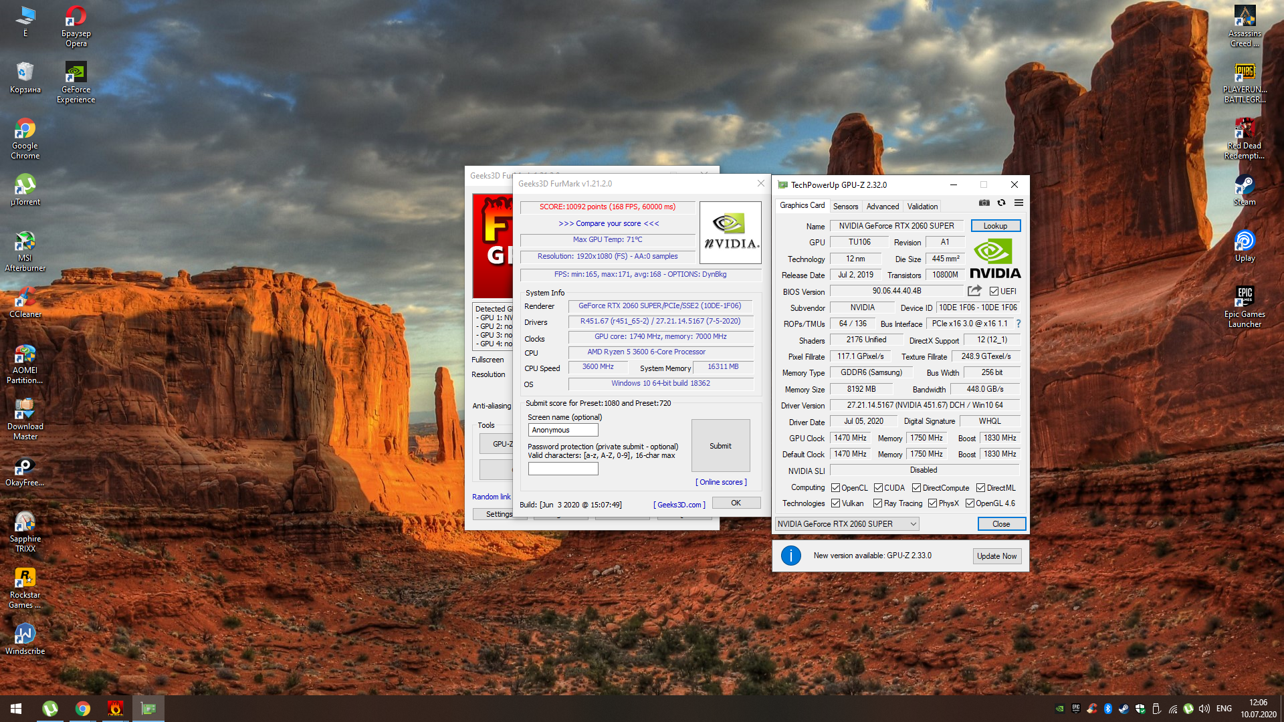
Task: Toggle the CUDA checkbox
Action: pyautogui.click(x=878, y=488)
